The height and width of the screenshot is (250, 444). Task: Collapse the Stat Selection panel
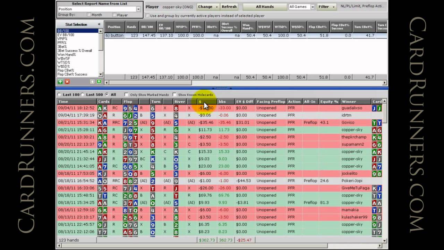(x=99, y=24)
